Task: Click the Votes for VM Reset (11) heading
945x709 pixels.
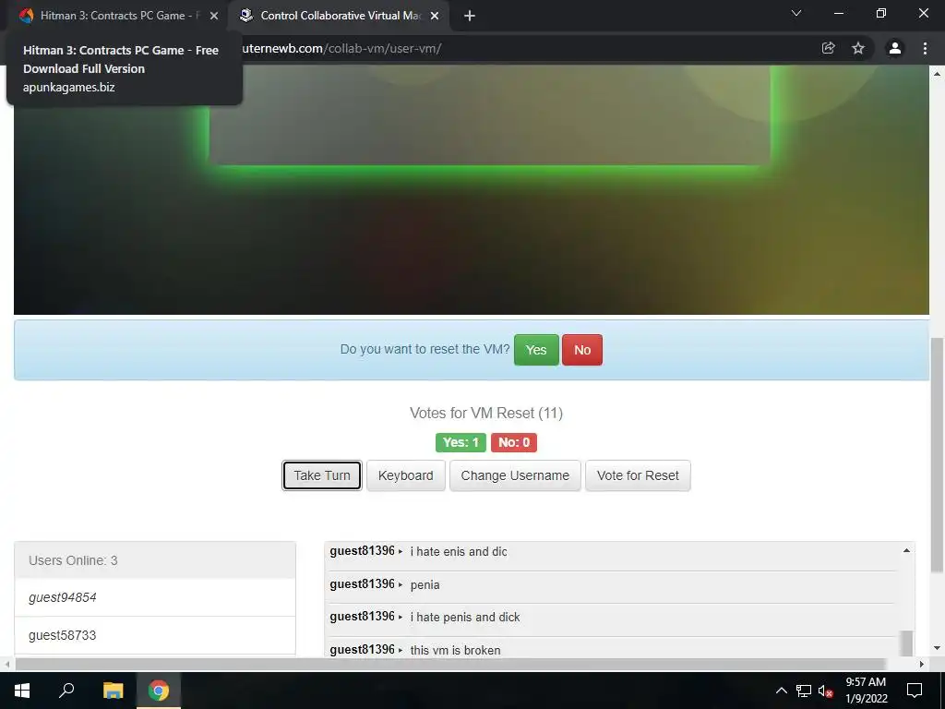Action: [x=485, y=413]
